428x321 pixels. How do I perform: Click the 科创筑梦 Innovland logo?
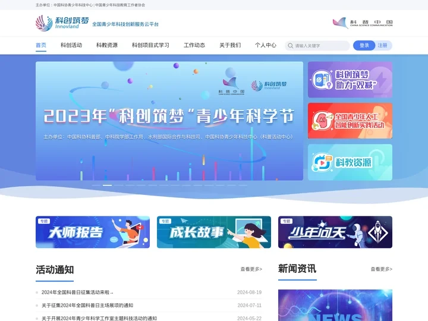point(62,23)
